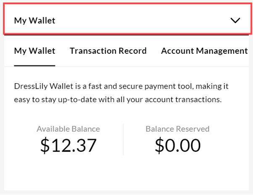Image resolution: width=253 pixels, height=195 pixels.
Task: Click the gray strip at the panel bottom
Action: coord(126,192)
